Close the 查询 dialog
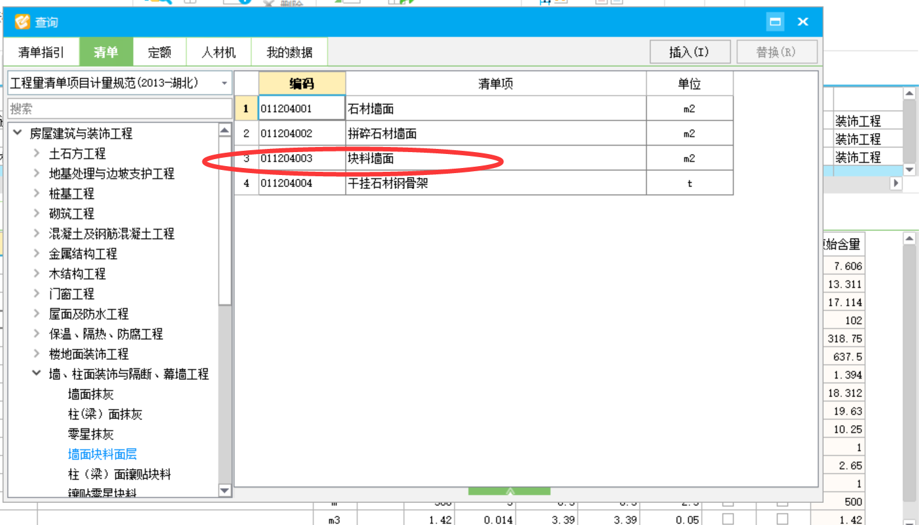Image resolution: width=919 pixels, height=525 pixels. [803, 22]
